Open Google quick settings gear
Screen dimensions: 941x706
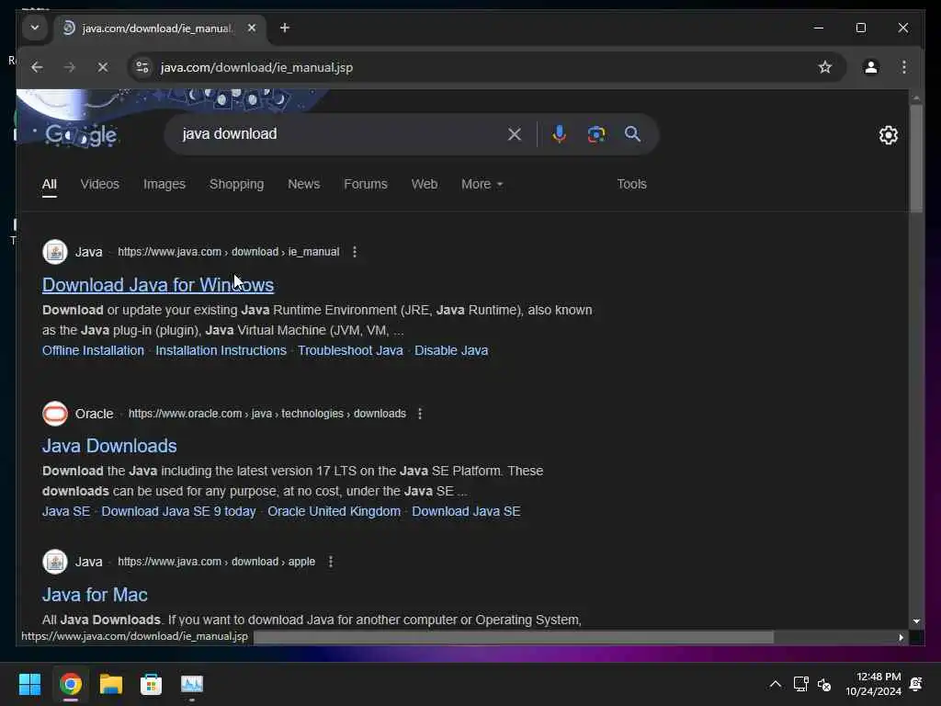[x=889, y=135]
